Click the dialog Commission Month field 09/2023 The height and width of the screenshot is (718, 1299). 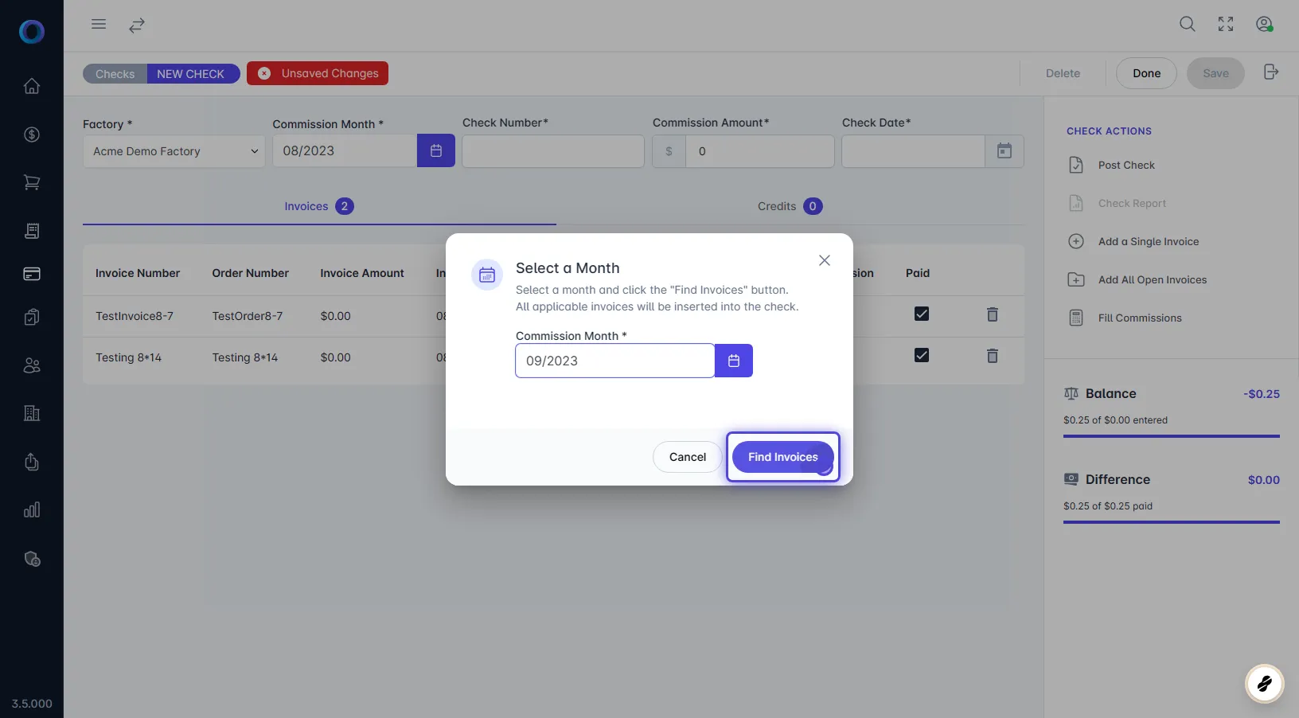[x=614, y=361]
